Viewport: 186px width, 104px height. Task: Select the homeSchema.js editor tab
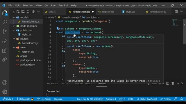[x=81, y=12]
